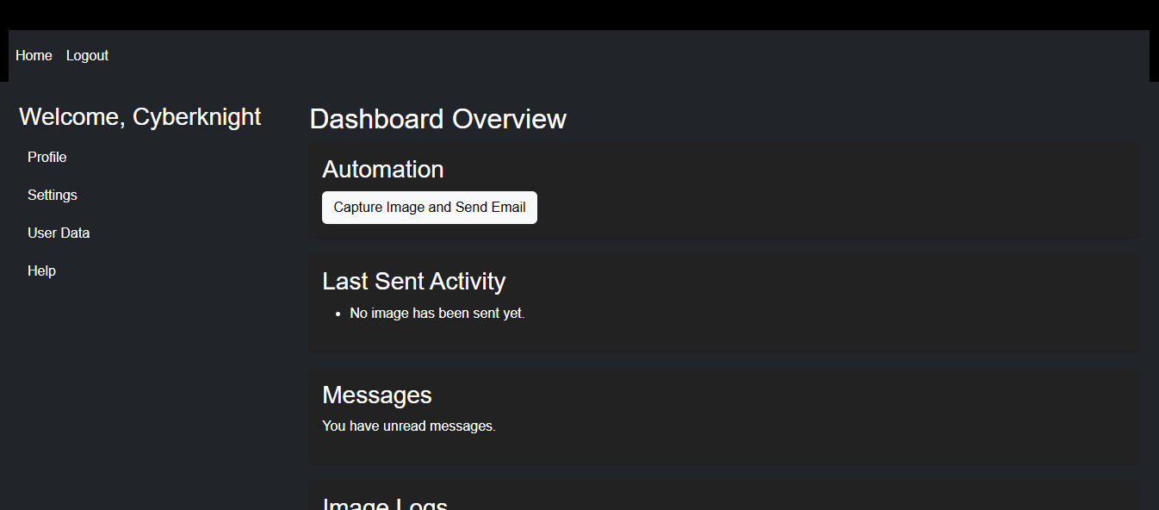Open Profile from the sidebar
The height and width of the screenshot is (510, 1159).
point(46,157)
